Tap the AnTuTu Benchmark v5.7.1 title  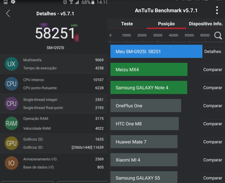[166, 10]
